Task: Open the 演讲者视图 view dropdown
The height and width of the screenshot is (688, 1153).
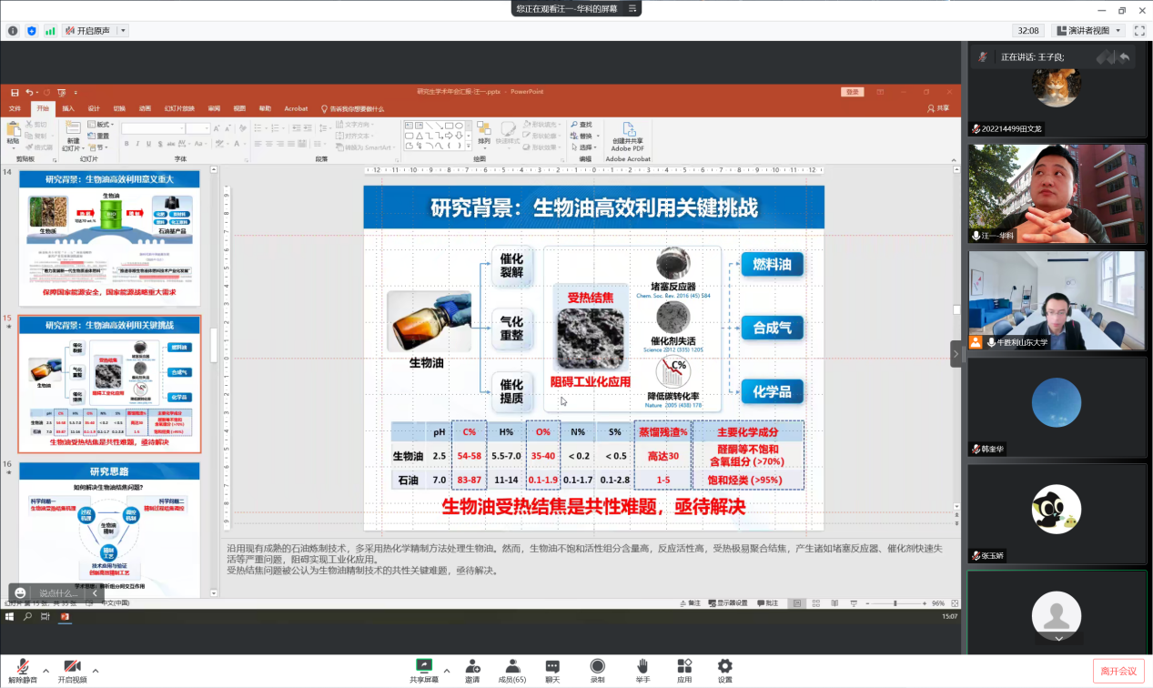Action: pyautogui.click(x=1089, y=30)
